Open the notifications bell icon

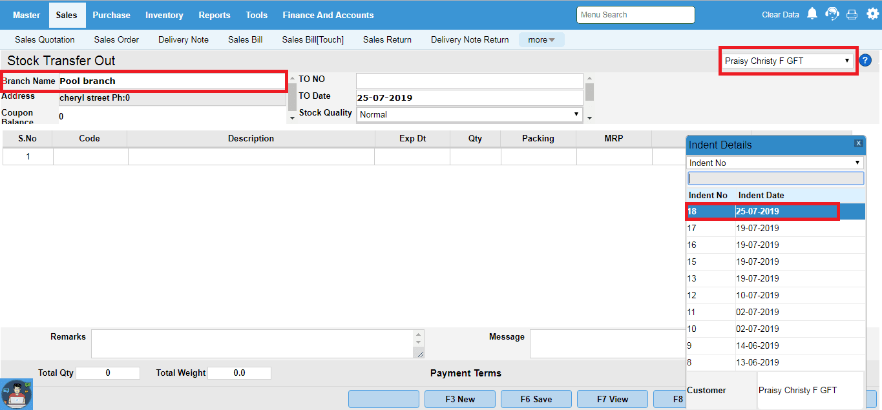tap(812, 14)
